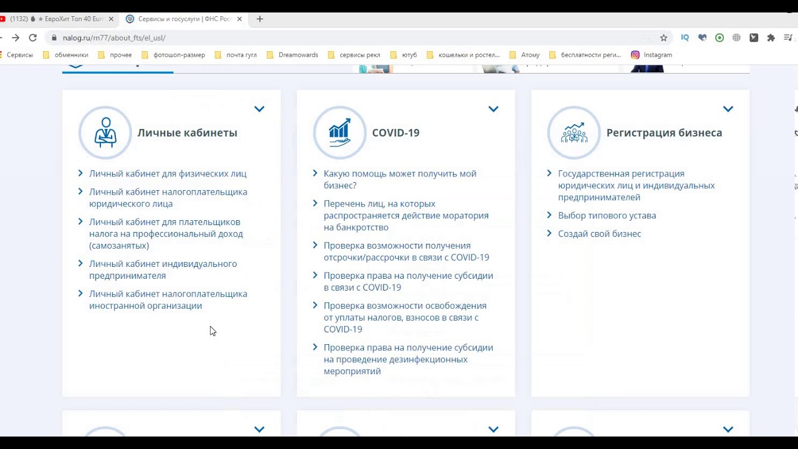Open кабинет налогоплательщика иностранной организации
798x449 pixels.
pyautogui.click(x=168, y=299)
